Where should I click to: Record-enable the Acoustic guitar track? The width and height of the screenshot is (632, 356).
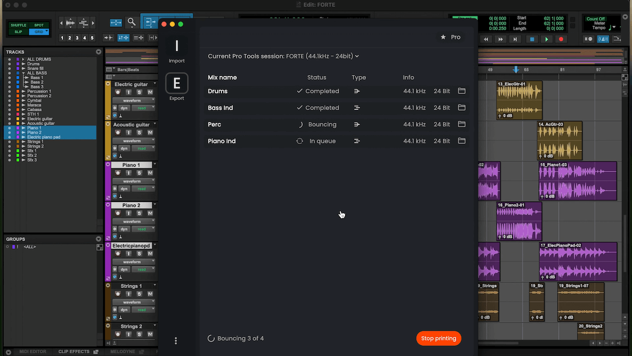coord(118,132)
